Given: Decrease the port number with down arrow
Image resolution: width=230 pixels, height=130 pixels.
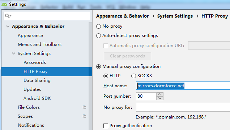Looking at the screenshot, I should click(x=160, y=98).
